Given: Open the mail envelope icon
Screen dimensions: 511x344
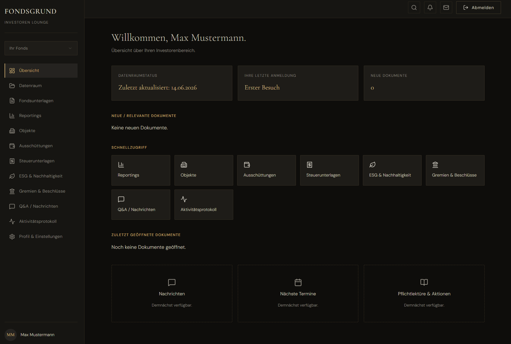Looking at the screenshot, I should click(446, 8).
